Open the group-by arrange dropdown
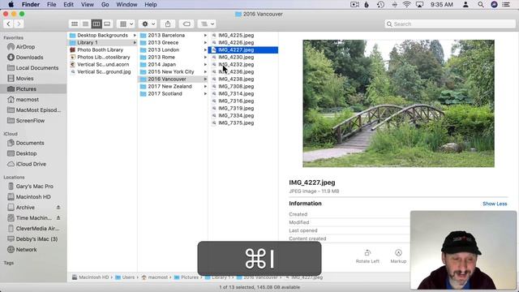 point(127,24)
